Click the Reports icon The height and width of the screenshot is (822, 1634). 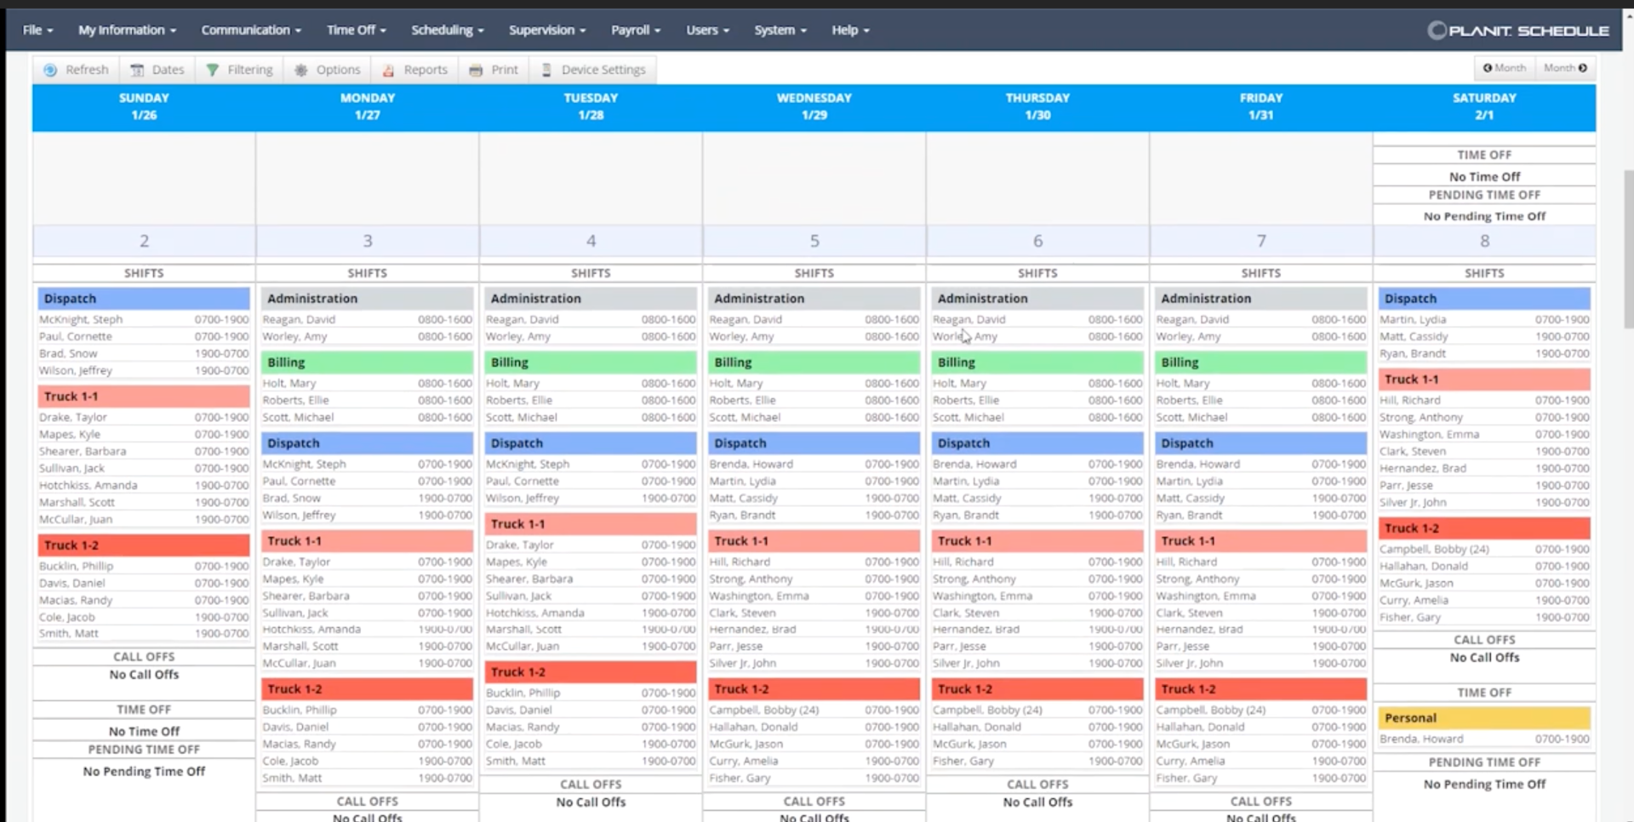pos(389,70)
